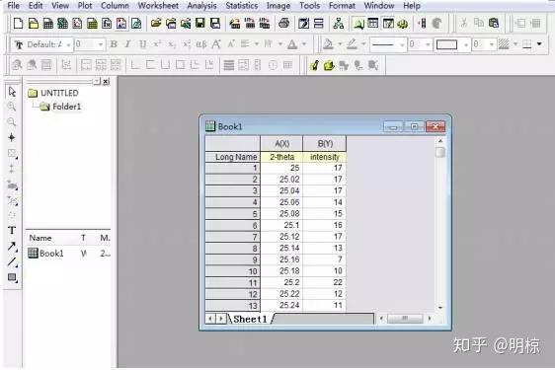
Task: Click the Code Builder icon
Action: coord(403,24)
